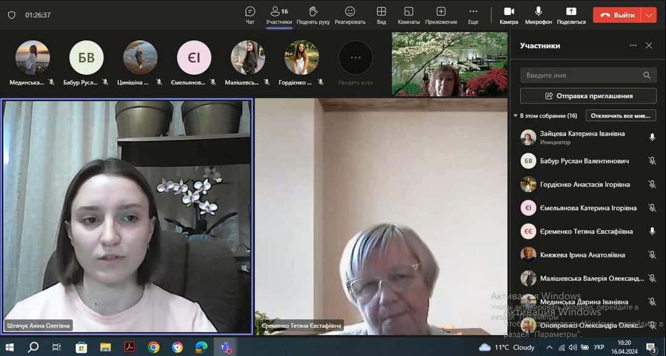Toggle the Camera on or off
The width and height of the screenshot is (666, 356).
(509, 15)
